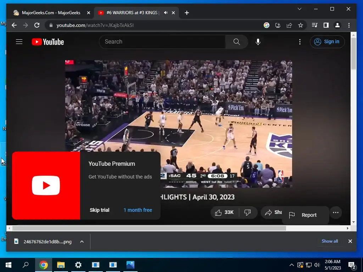Open a new Chrome tab
363x272 pixels.
click(187, 13)
